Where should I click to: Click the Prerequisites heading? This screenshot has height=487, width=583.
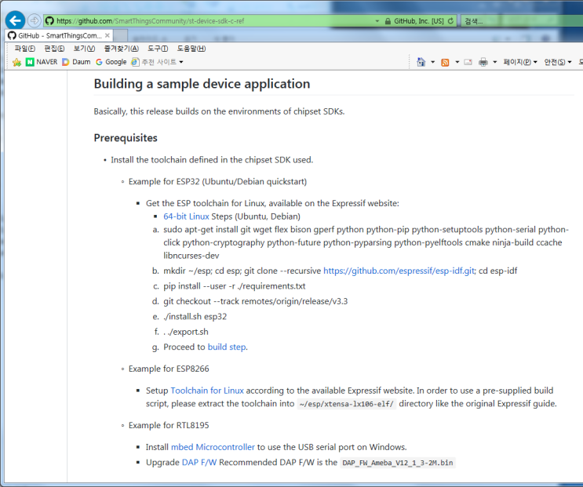coord(126,138)
